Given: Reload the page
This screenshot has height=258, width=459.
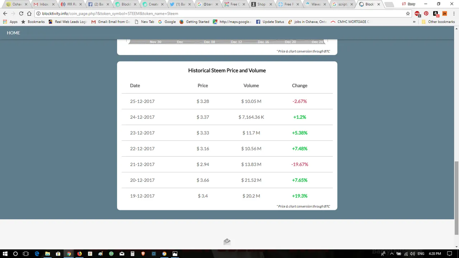Looking at the screenshot, I should pyautogui.click(x=21, y=14).
